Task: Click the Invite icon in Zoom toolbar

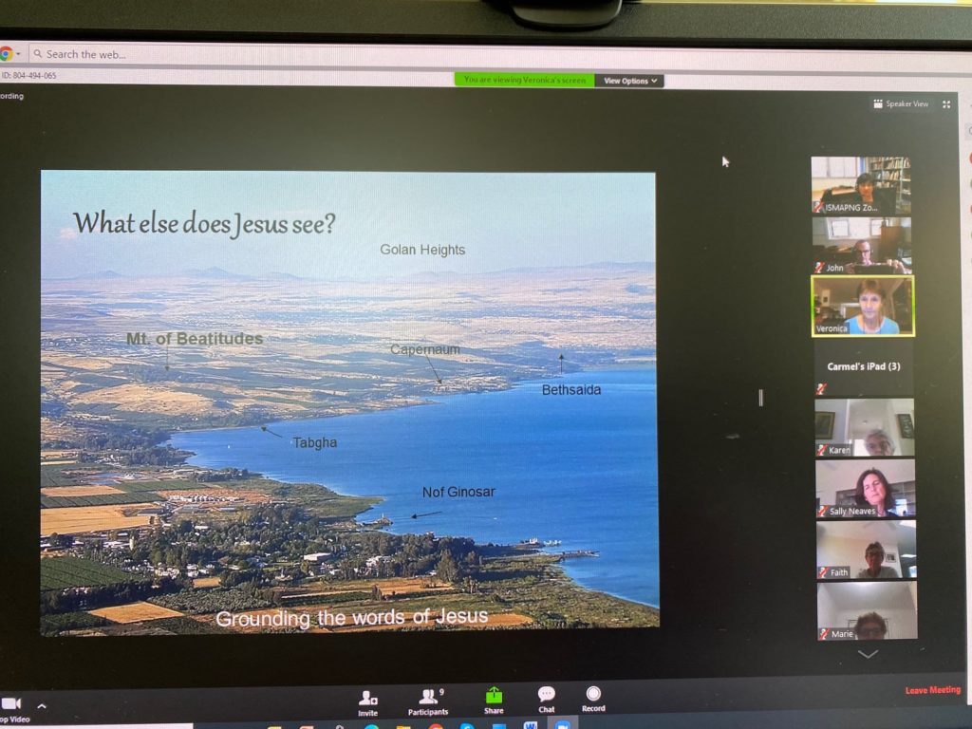Action: (x=367, y=699)
